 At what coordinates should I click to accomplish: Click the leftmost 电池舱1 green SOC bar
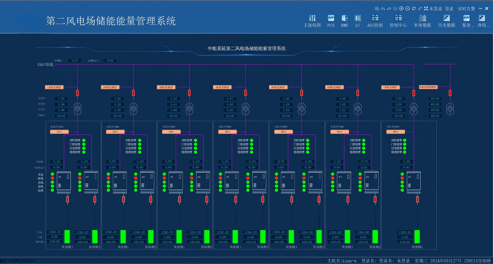tap(67, 237)
